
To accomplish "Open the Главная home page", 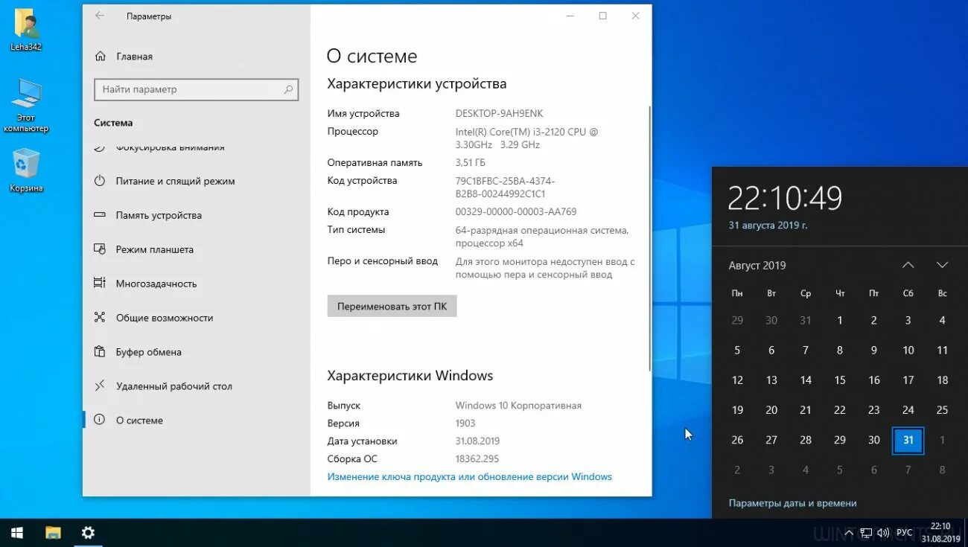I will pos(134,57).
